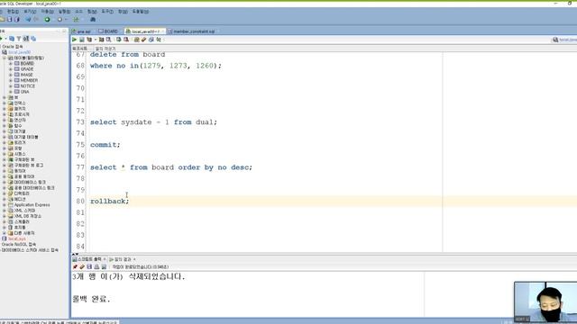This screenshot has height=324, width=577.
Task: Open the connection selector at toolbar right
Action: pyautogui.click(x=566, y=40)
